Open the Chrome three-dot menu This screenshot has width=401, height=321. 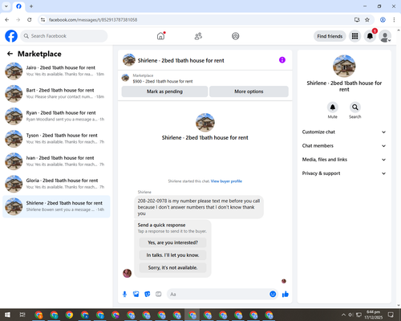coord(394,19)
